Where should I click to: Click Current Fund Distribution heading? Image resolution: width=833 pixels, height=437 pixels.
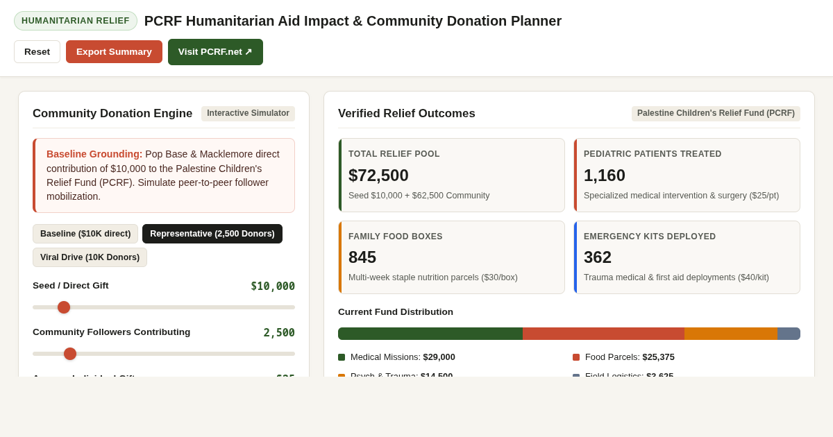click(396, 312)
